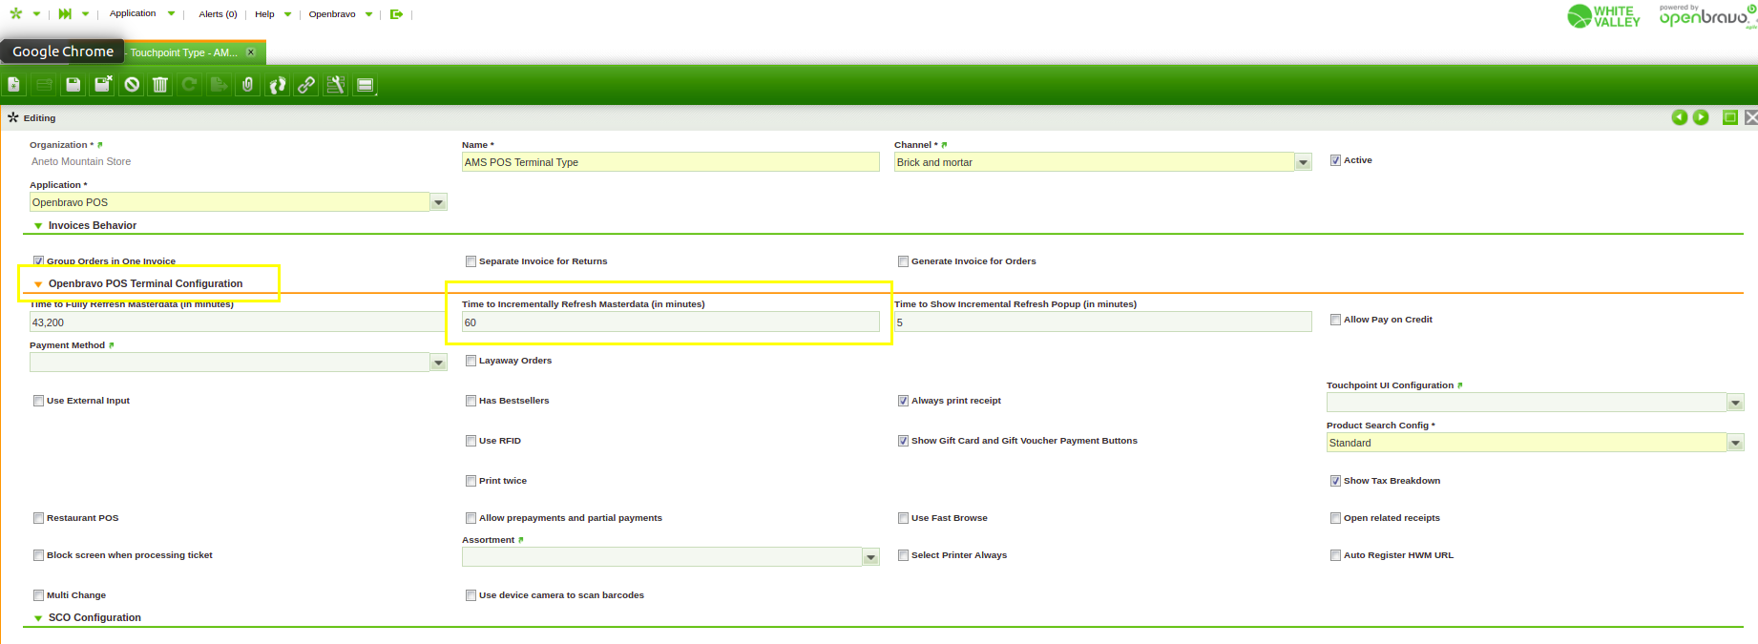Click green link arrow beside Payment Method label
Screen dimensions: 1758x644
coord(112,345)
